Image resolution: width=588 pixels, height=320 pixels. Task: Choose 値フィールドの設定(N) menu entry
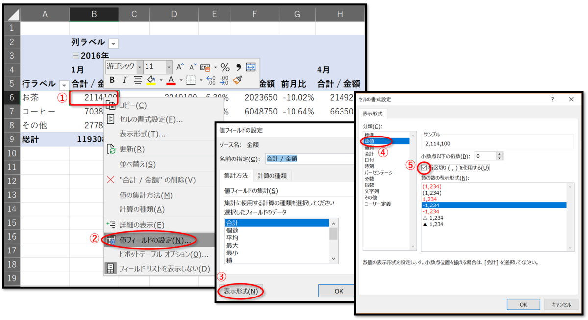[x=159, y=240]
